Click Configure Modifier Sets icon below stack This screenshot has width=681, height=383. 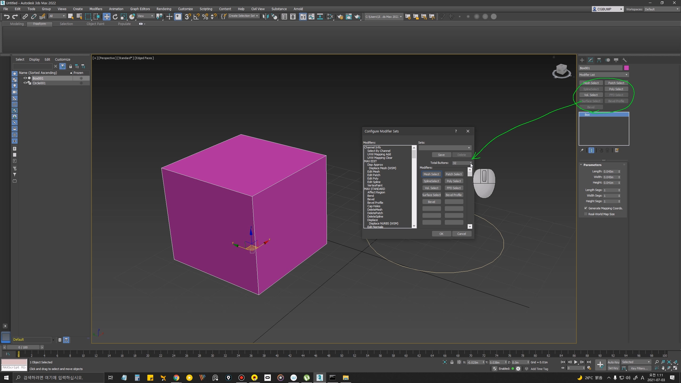tap(617, 151)
